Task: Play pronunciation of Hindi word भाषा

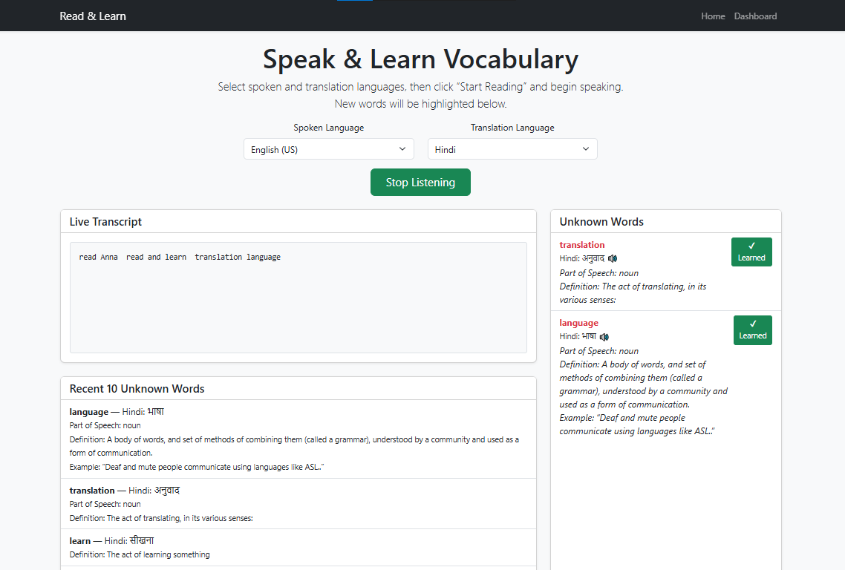Action: coord(604,337)
